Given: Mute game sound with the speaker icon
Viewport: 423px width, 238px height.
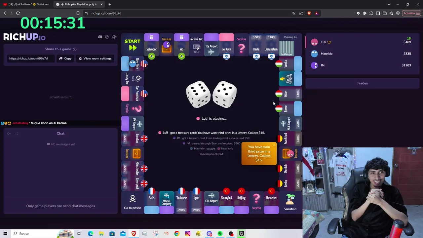Looking at the screenshot, I should pos(114,37).
